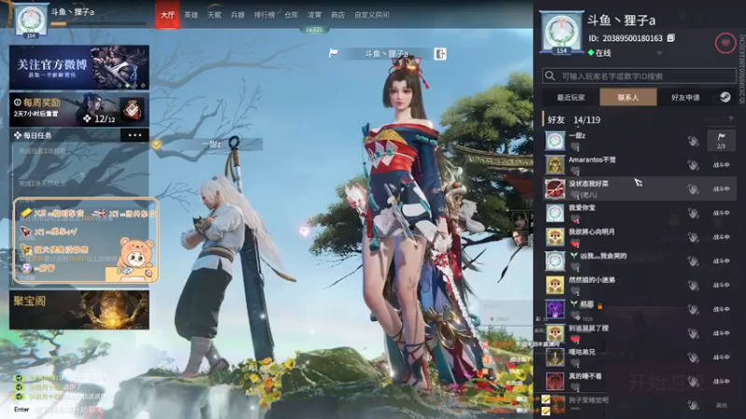Viewport: 746px width, 419px height.
Task: Open the 好友申请 friend requests tab
Action: click(x=685, y=98)
